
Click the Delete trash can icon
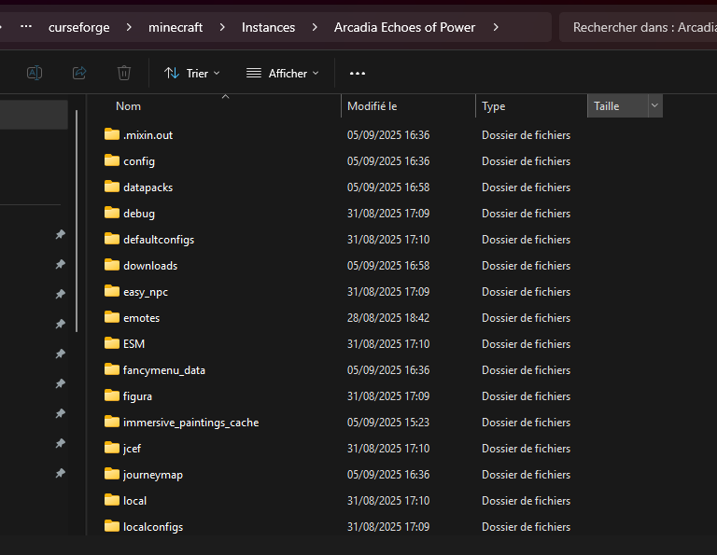coord(124,73)
